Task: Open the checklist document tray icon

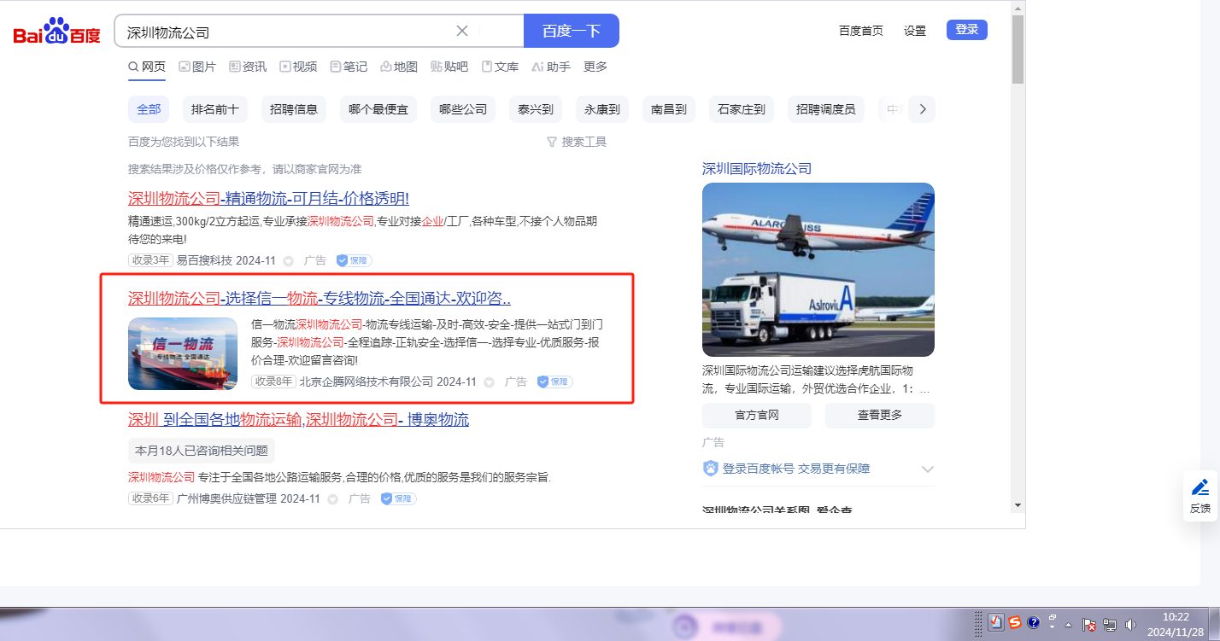Action: [995, 622]
